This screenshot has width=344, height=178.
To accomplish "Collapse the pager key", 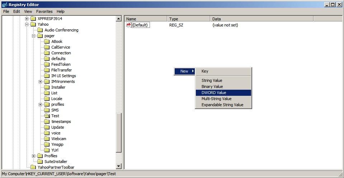I will coord(34,36).
